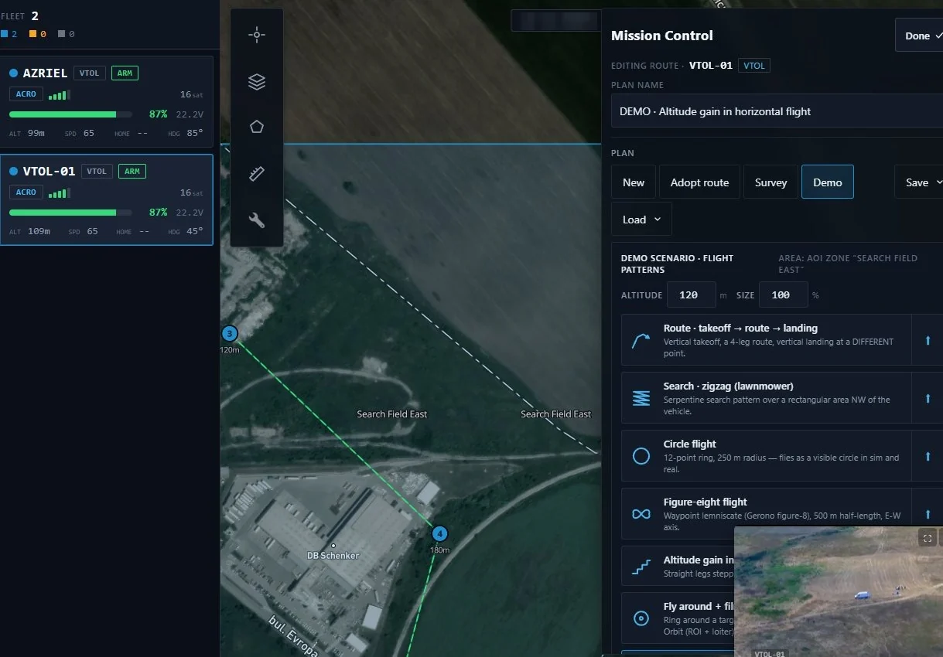This screenshot has height=657, width=943.
Task: Click the DB Schenker map label
Action: 333,555
